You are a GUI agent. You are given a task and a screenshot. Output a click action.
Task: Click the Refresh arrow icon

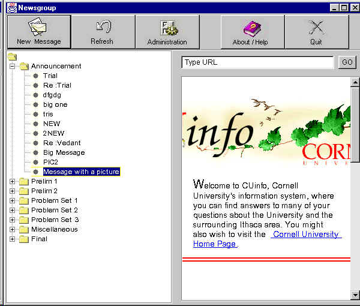tap(101, 27)
